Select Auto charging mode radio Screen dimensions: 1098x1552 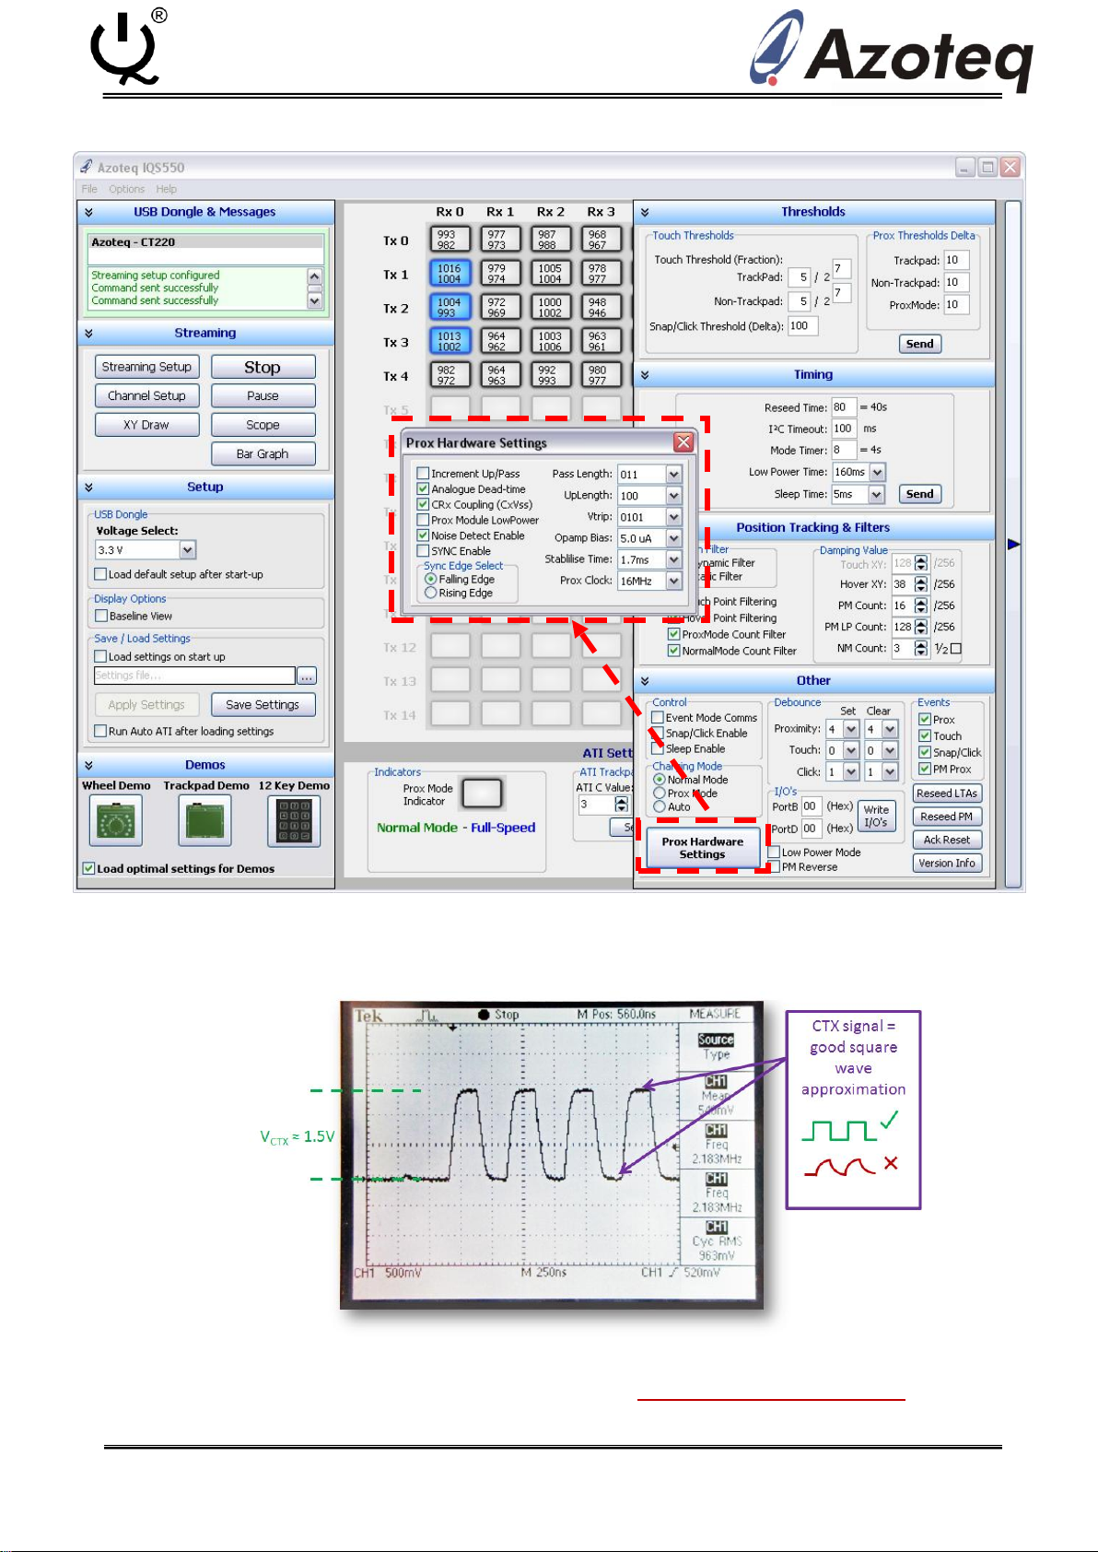click(660, 807)
